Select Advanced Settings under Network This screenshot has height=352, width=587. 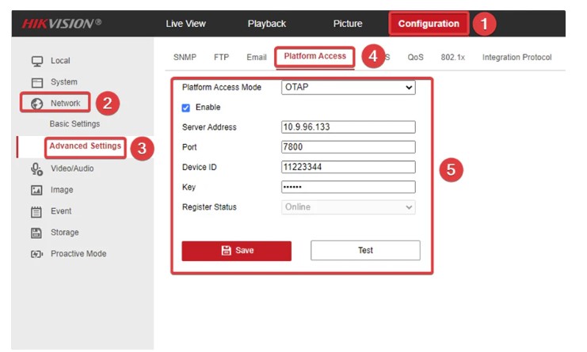(x=86, y=146)
